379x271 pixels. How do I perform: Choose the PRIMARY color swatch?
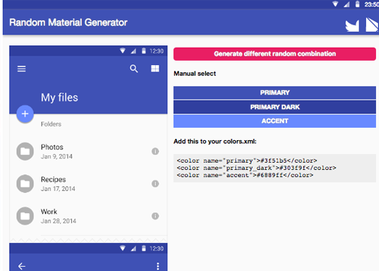[275, 93]
